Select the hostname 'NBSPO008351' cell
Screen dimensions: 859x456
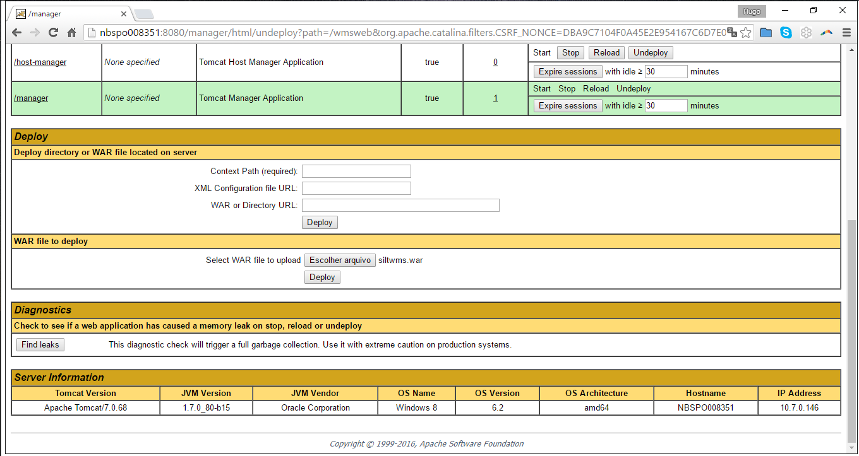point(706,408)
